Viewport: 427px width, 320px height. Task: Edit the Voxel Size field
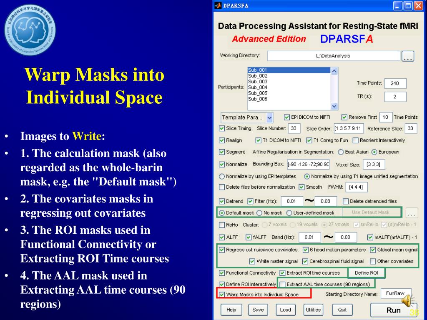pos(374,164)
